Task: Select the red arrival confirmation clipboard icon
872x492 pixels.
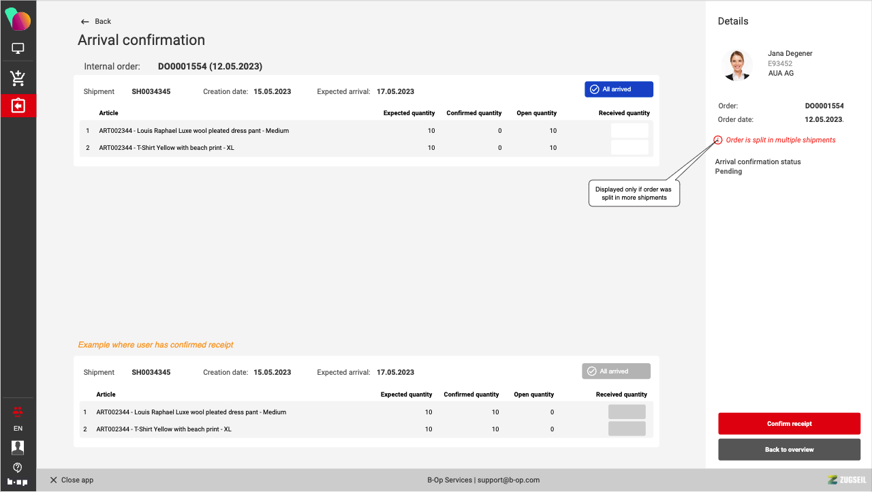Action: click(18, 106)
